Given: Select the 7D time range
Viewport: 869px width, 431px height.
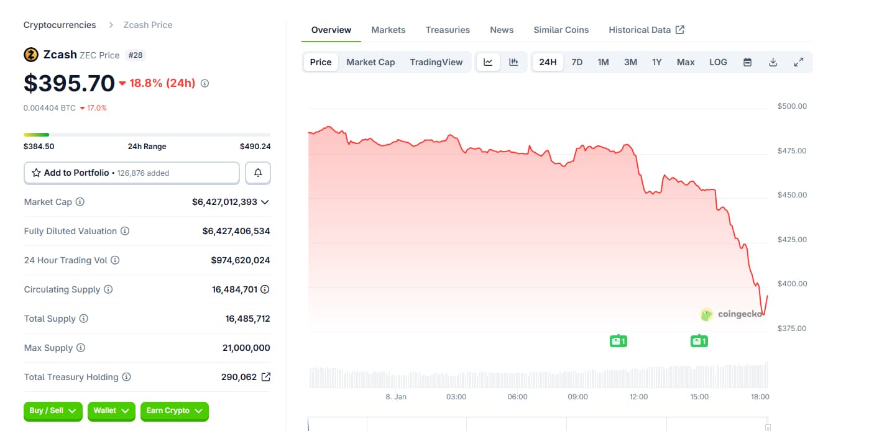Looking at the screenshot, I should (x=577, y=62).
